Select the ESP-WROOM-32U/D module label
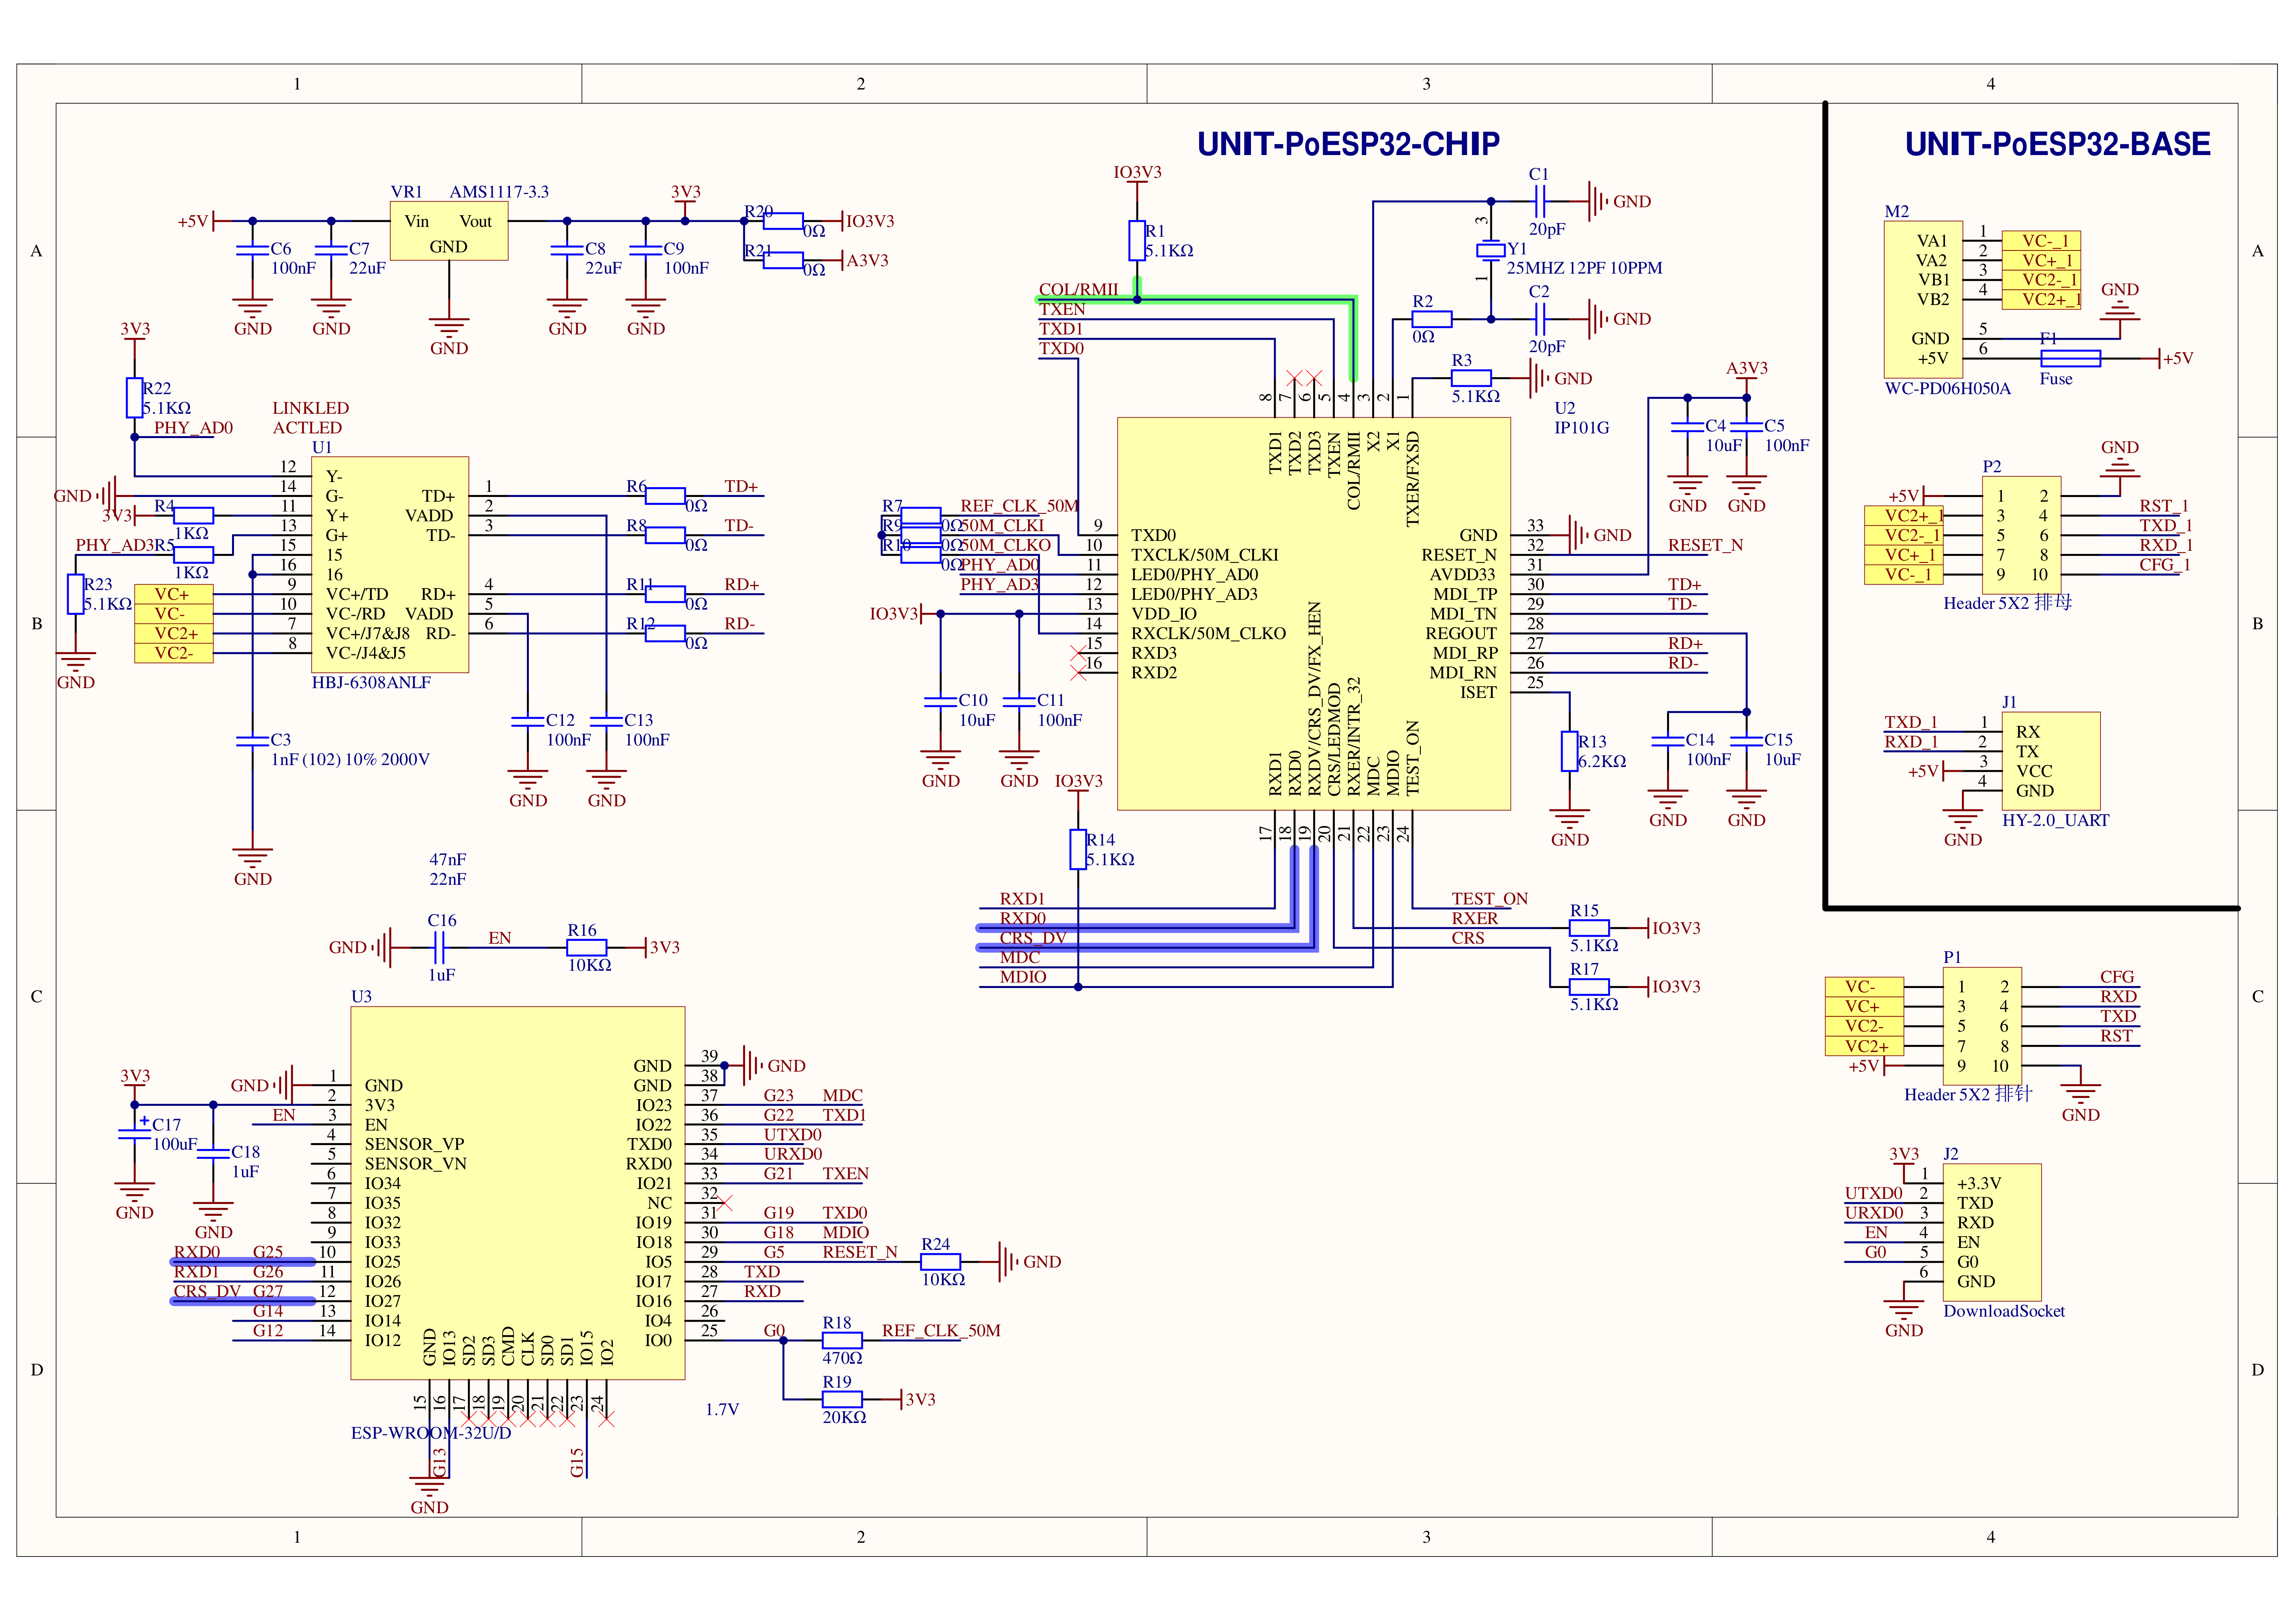 [x=431, y=1433]
